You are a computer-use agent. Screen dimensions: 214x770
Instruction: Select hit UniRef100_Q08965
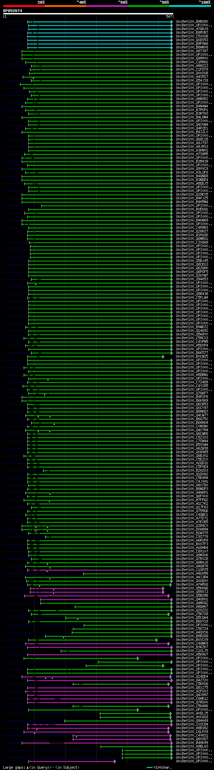click(192, 452)
